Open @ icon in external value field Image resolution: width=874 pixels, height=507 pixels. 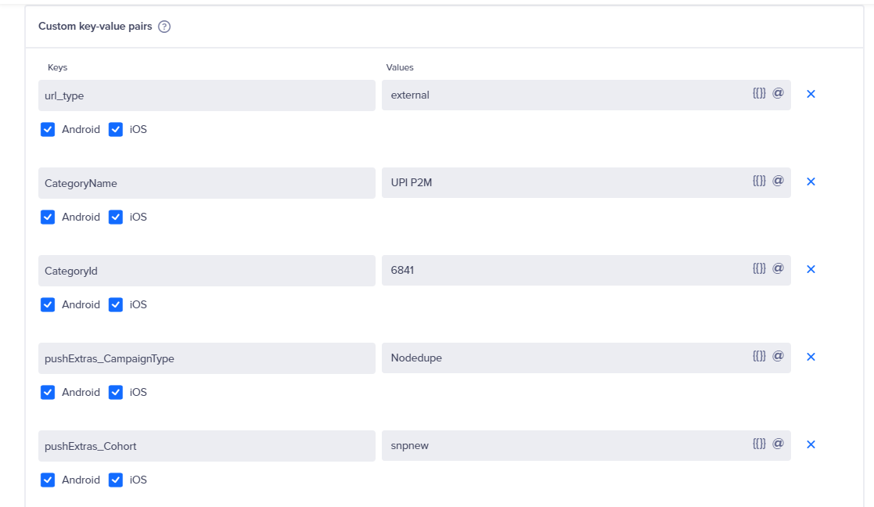click(778, 93)
